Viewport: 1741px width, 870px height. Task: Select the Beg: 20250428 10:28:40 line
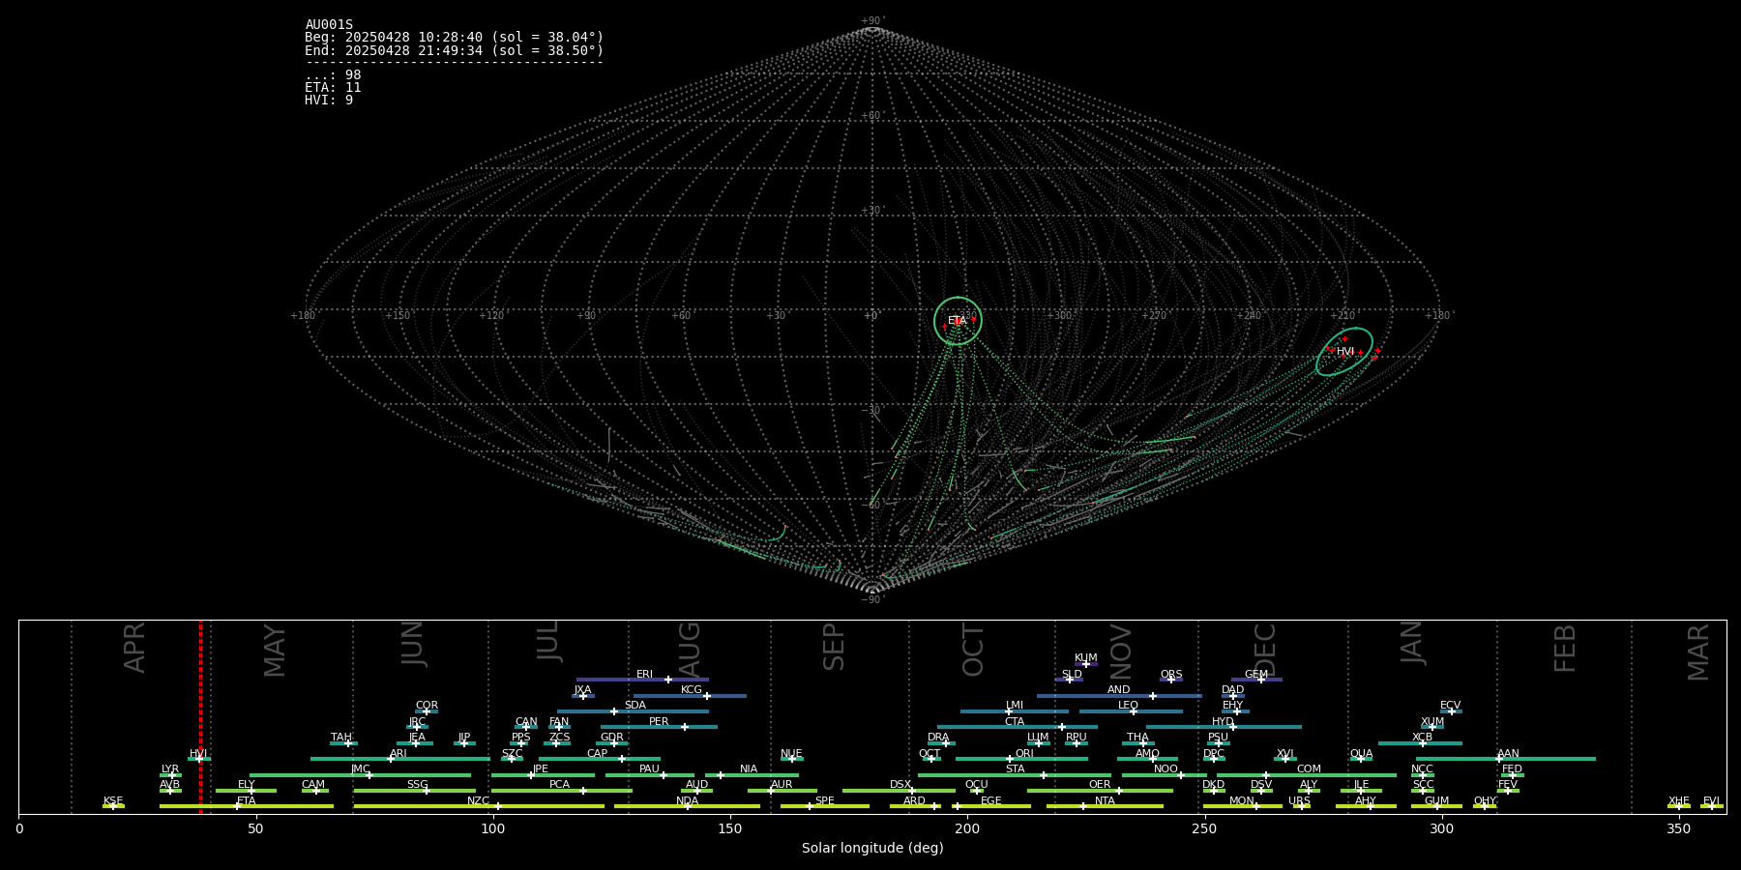(454, 38)
